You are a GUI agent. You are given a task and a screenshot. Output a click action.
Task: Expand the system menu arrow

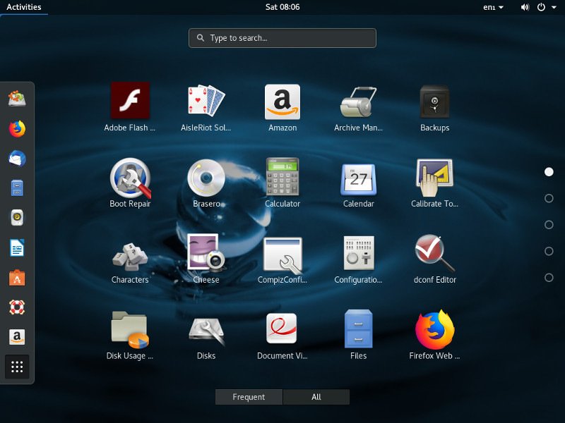(554, 7)
